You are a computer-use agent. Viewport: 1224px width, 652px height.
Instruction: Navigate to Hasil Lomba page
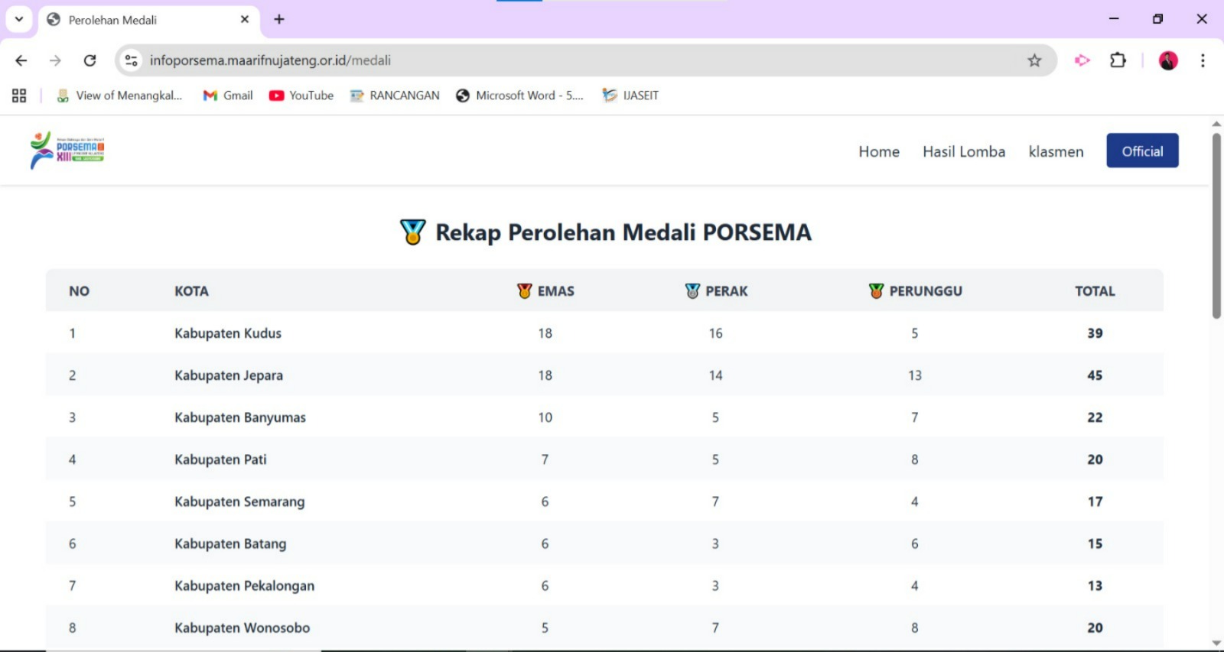click(963, 151)
